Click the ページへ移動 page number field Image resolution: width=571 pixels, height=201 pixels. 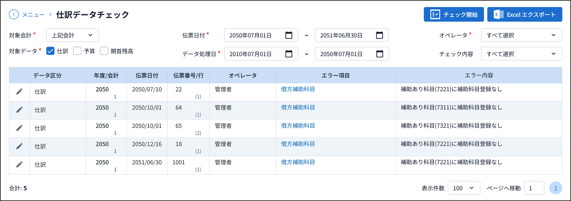pyautogui.click(x=534, y=188)
